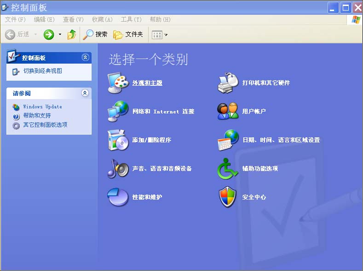Click the 用户帐户 link
The height and width of the screenshot is (271, 363).
click(254, 112)
